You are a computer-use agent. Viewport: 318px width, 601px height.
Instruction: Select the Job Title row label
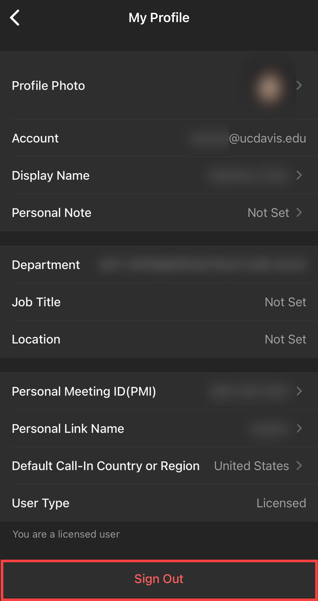click(x=36, y=302)
